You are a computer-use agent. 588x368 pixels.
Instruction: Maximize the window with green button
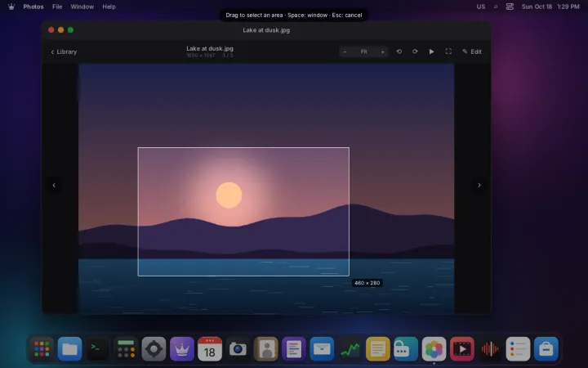(x=70, y=29)
